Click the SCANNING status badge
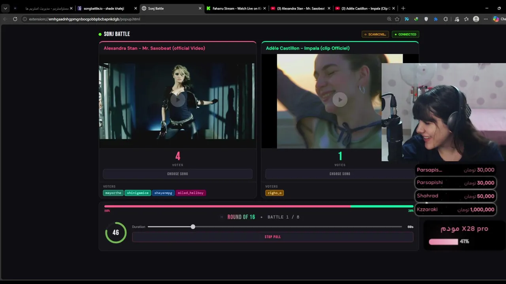The image size is (506, 284). 375,34
